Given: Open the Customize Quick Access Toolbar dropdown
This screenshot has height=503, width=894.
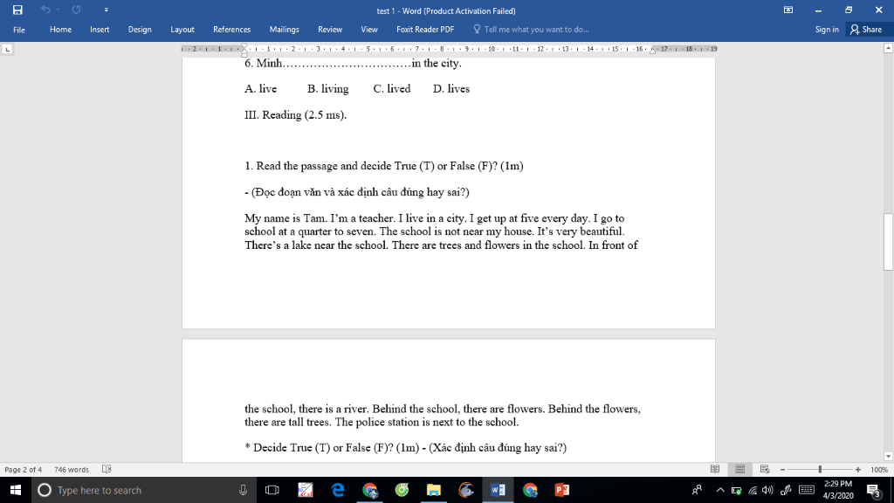Looking at the screenshot, I should (x=106, y=10).
